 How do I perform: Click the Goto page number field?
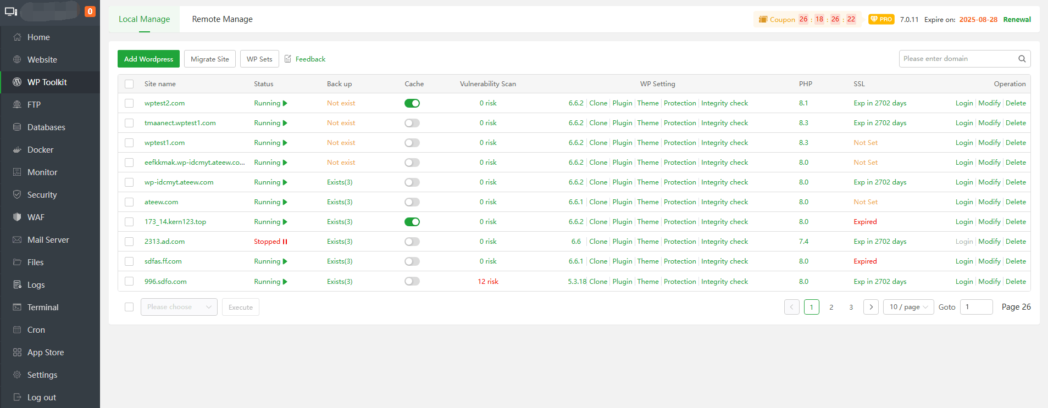click(x=977, y=307)
